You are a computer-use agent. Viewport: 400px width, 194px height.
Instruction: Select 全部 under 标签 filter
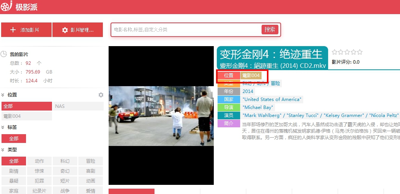tap(14, 139)
